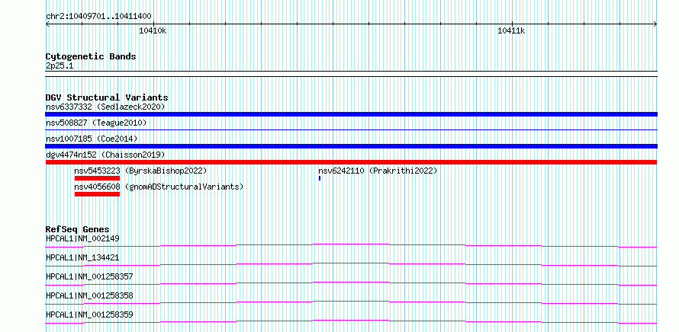The width and height of the screenshot is (679, 332).
Task: Click the nsv6337332 (Sedlazeck2020) variant label
Action: pos(105,107)
